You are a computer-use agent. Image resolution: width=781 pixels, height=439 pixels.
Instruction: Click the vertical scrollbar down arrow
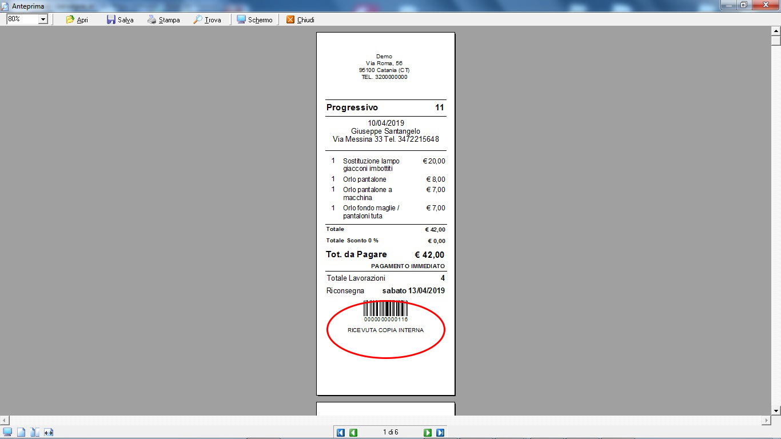point(776,410)
